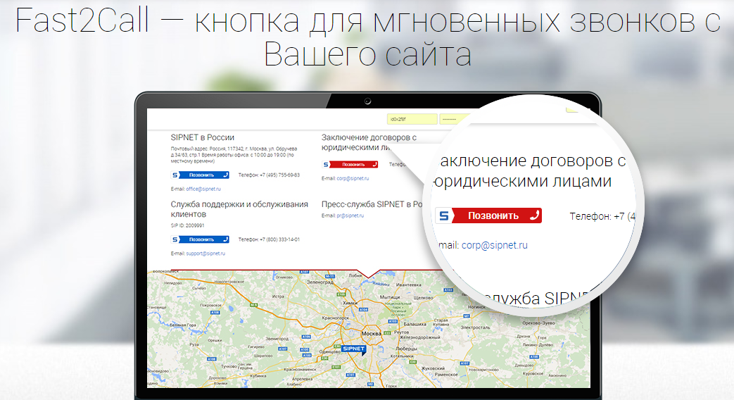This screenshot has width=734, height=400.
Task: Click the phone number +7 (800) 333-14-01
Action: [x=279, y=239]
